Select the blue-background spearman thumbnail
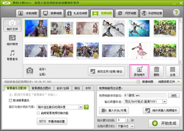 coord(139,28)
